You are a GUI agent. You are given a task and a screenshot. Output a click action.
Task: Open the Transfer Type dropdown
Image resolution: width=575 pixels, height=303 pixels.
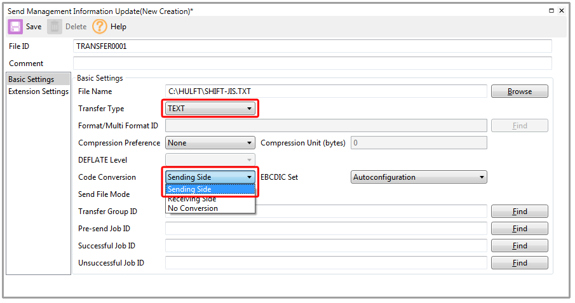tap(210, 109)
